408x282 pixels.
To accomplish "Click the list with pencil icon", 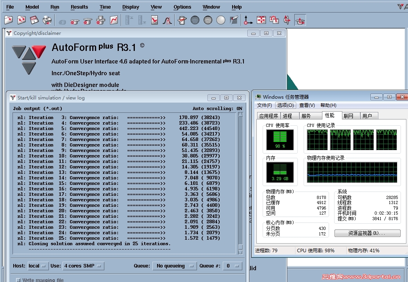I will coord(234,20).
